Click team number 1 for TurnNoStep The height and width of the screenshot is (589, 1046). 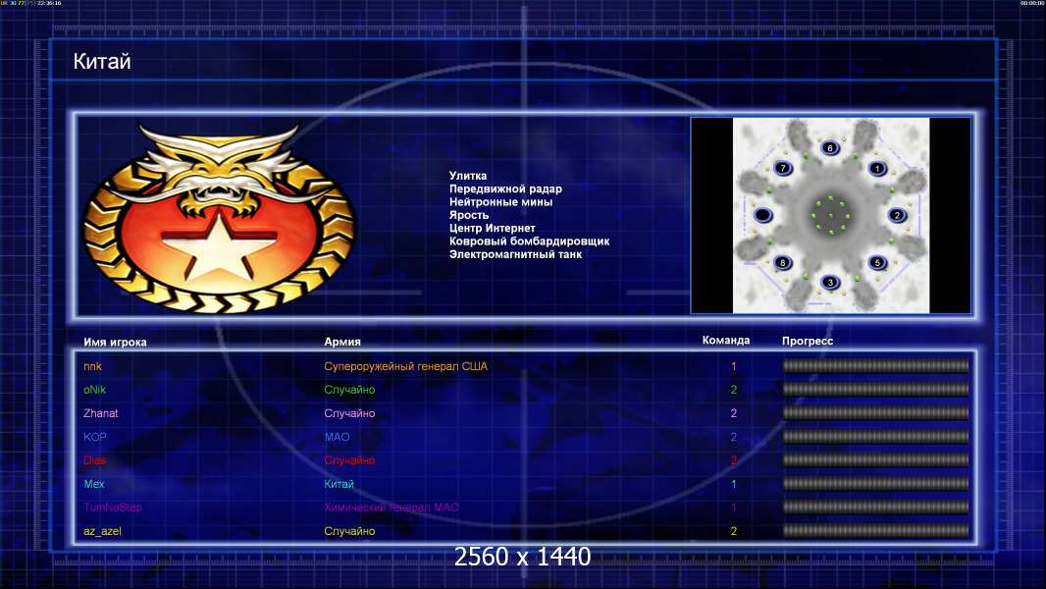pyautogui.click(x=734, y=508)
